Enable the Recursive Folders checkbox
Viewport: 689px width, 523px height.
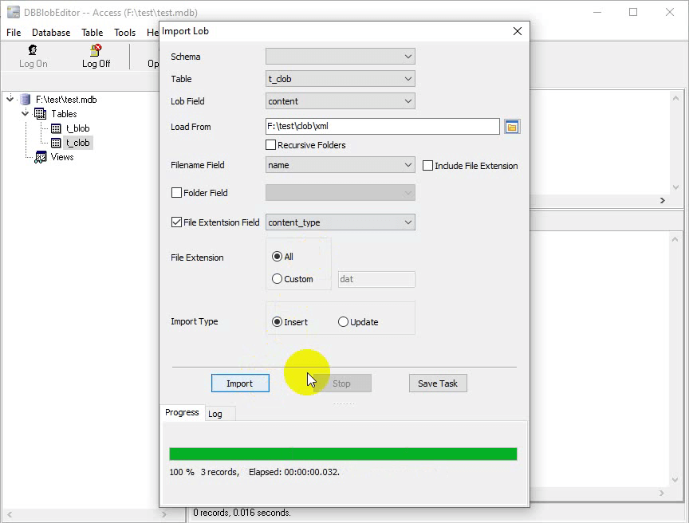[271, 145]
